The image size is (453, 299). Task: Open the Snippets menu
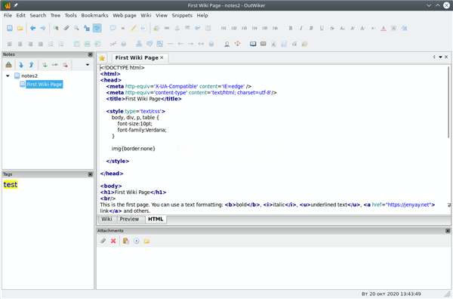point(182,15)
